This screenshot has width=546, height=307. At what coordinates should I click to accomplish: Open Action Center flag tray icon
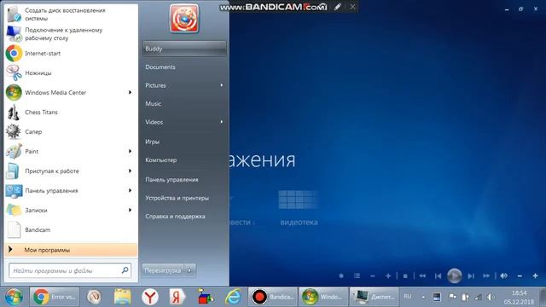[452, 297]
